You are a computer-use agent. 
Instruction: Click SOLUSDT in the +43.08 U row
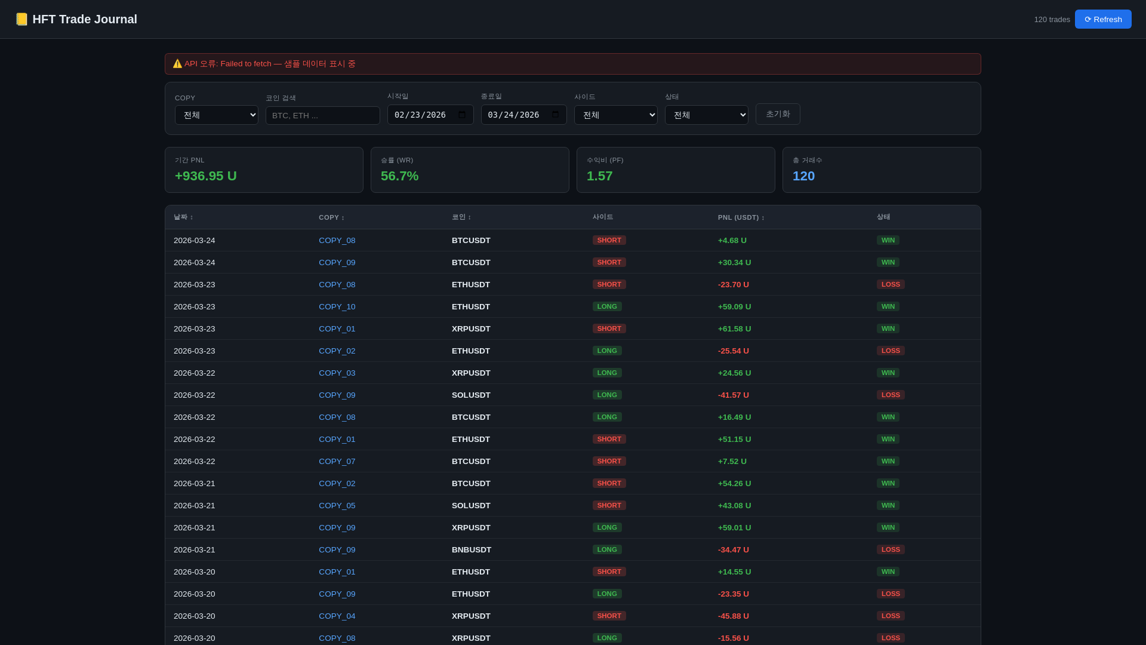pyautogui.click(x=471, y=506)
